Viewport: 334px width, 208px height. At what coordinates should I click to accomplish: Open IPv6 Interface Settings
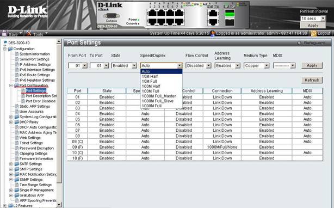[x=37, y=70]
